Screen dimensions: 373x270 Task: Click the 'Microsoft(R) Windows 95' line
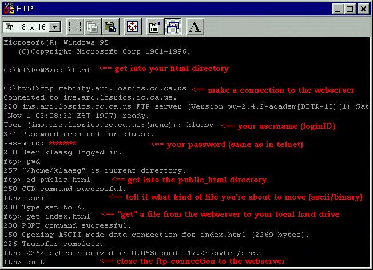click(x=56, y=42)
